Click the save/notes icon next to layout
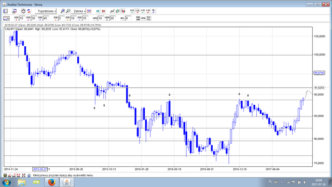Image resolution: width=332 pixels, height=187 pixels. [x=15, y=11]
